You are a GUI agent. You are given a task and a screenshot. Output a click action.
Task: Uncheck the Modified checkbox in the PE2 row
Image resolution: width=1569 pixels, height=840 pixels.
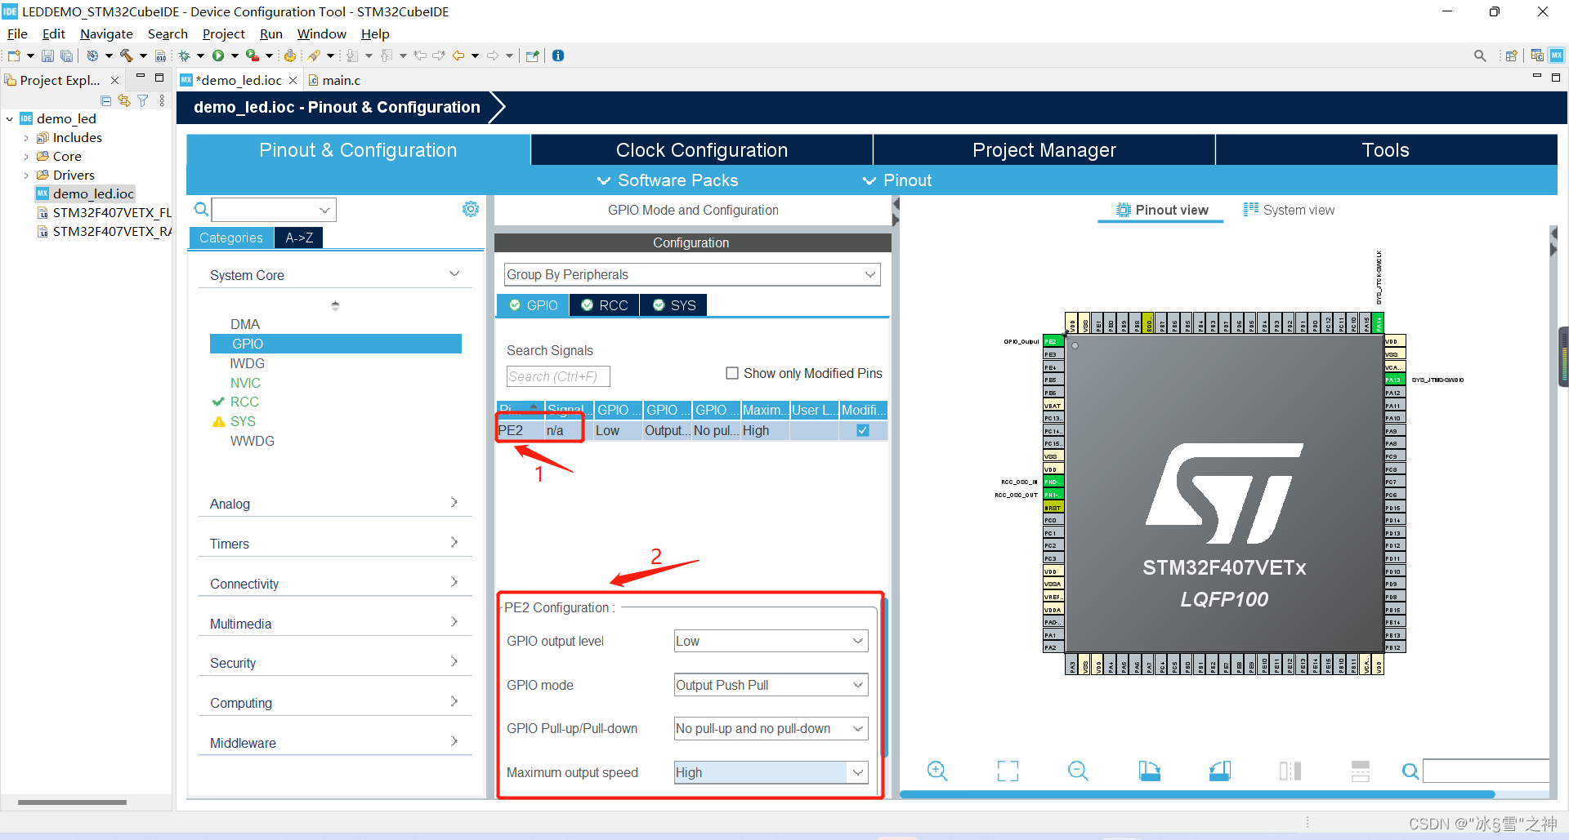coord(861,430)
